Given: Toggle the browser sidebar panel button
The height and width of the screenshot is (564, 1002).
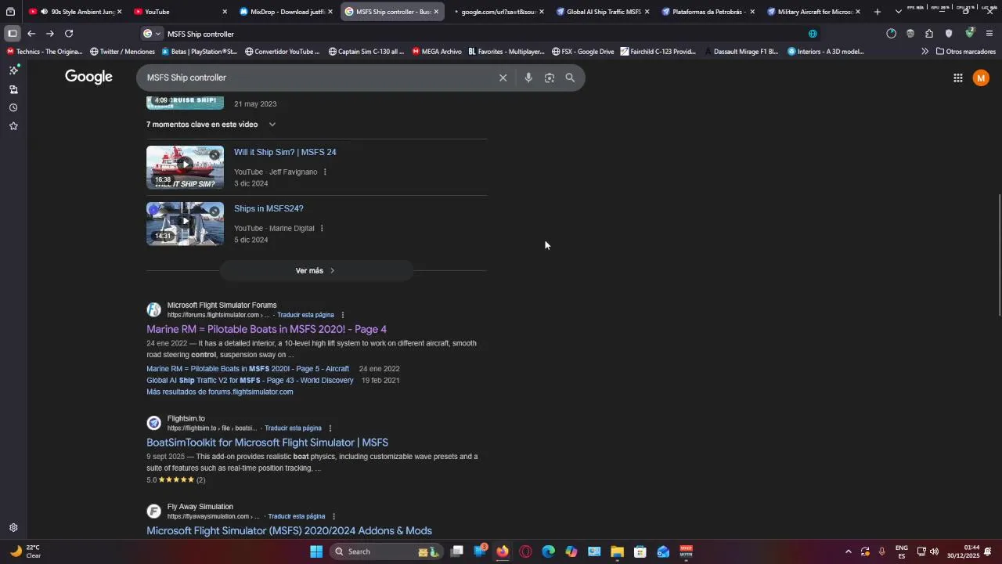Looking at the screenshot, I should pos(12,34).
